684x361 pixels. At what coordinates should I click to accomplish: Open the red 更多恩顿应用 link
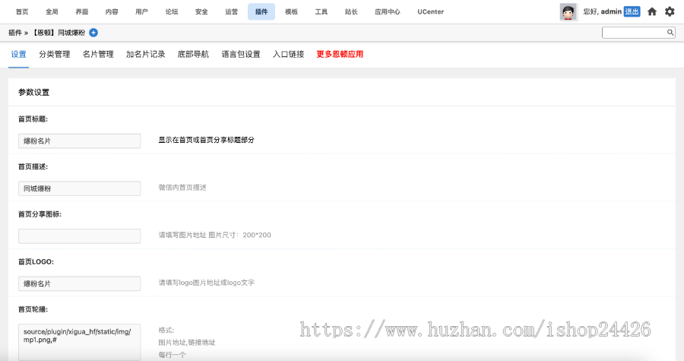coord(340,54)
